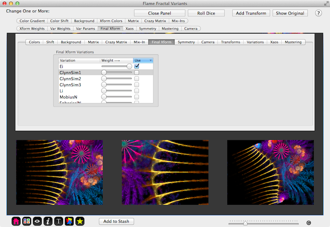Viewport: 330px width, 227px height.
Task: Click the Roll Dice button
Action: 206,13
